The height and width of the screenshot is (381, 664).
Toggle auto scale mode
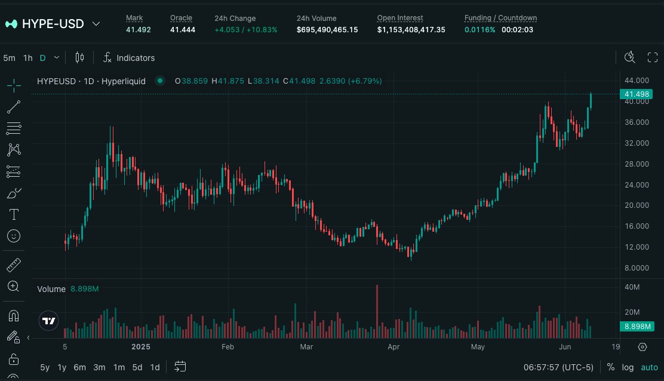pyautogui.click(x=649, y=367)
